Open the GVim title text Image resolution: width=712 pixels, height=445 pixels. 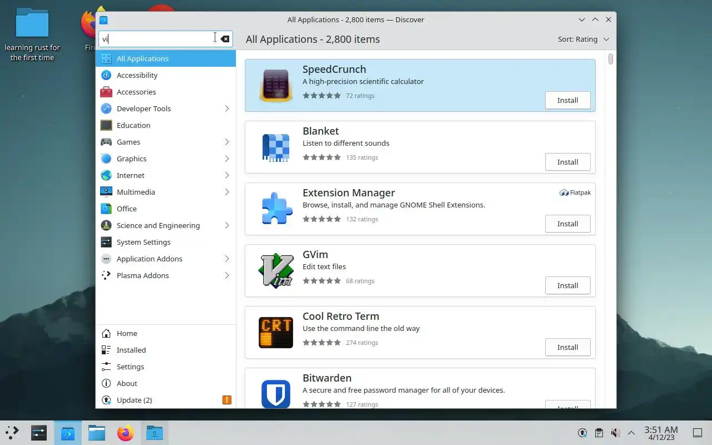[315, 254]
